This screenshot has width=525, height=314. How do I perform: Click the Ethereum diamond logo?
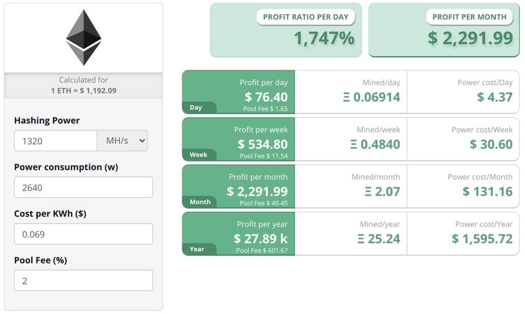(x=84, y=38)
